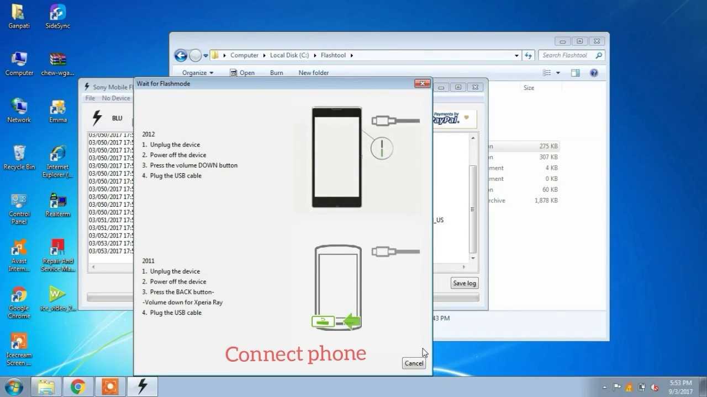Open the No Device menu in Flashtool
Image resolution: width=707 pixels, height=397 pixels.
(116, 98)
